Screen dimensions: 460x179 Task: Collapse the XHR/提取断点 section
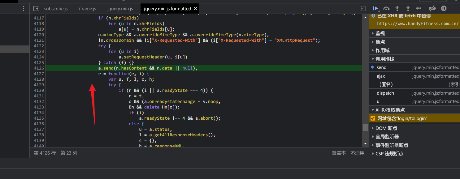point(414,110)
